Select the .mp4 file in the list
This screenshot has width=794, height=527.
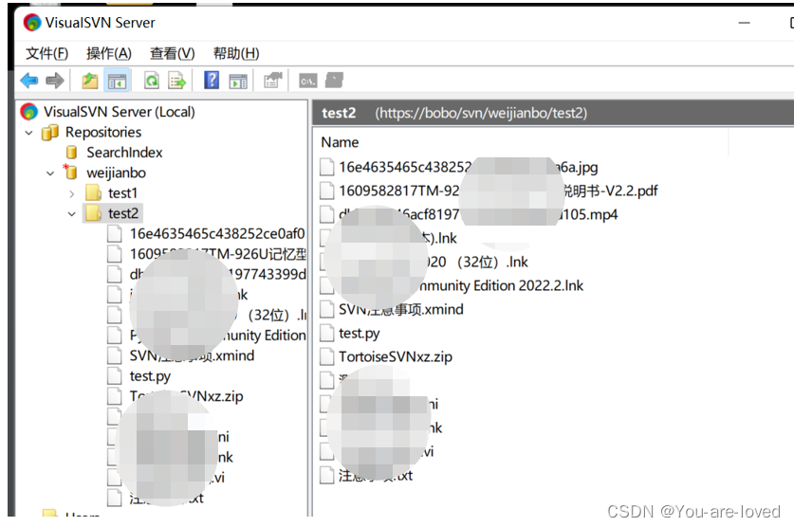(x=478, y=214)
